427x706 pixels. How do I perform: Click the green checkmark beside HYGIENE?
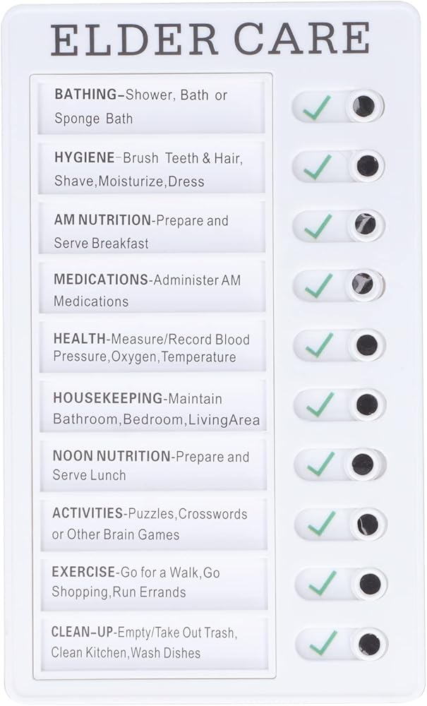tap(318, 167)
